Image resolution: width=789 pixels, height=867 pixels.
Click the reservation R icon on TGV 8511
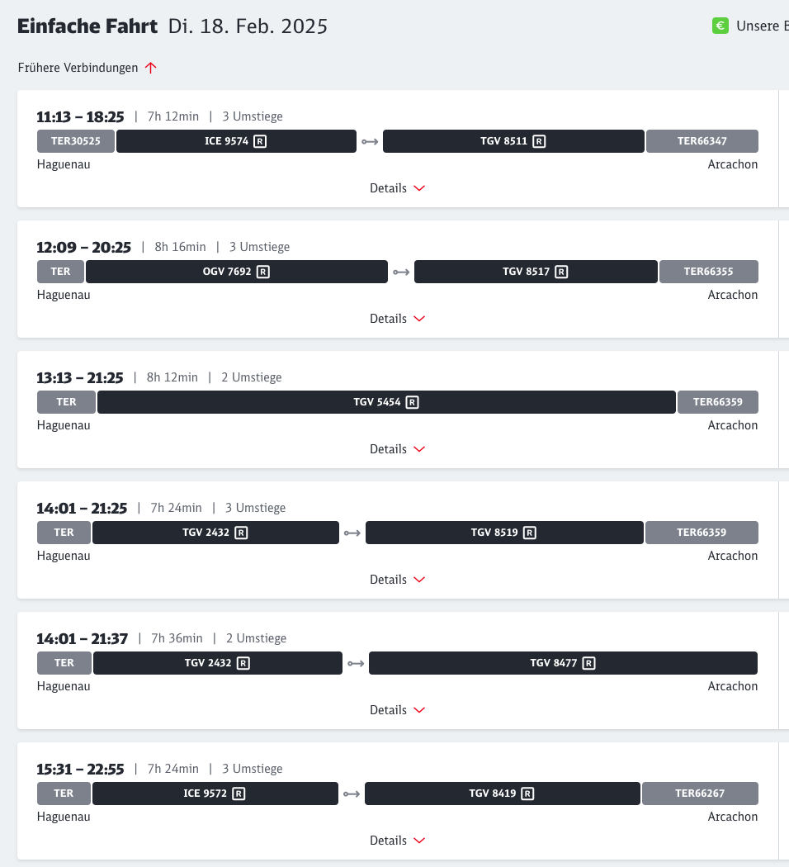tap(539, 141)
